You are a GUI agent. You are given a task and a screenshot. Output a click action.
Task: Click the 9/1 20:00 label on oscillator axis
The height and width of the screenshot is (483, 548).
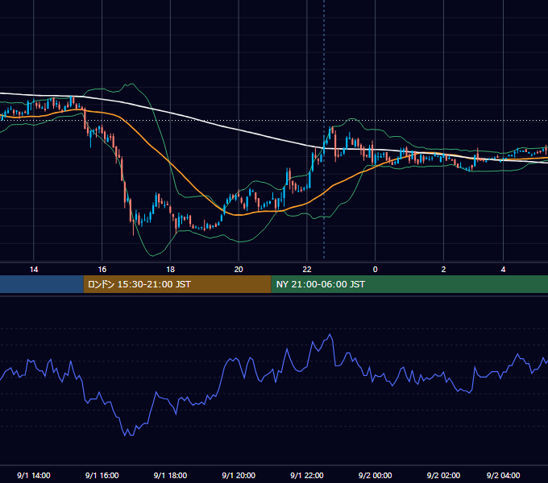click(x=239, y=475)
